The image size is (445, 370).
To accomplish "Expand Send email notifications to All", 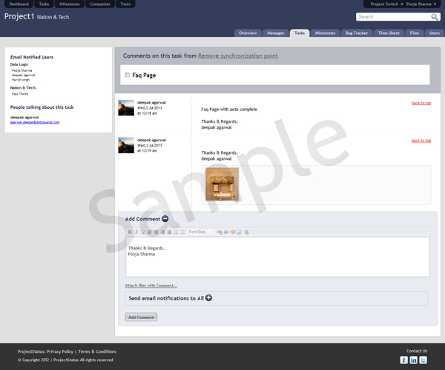I will [x=208, y=298].
